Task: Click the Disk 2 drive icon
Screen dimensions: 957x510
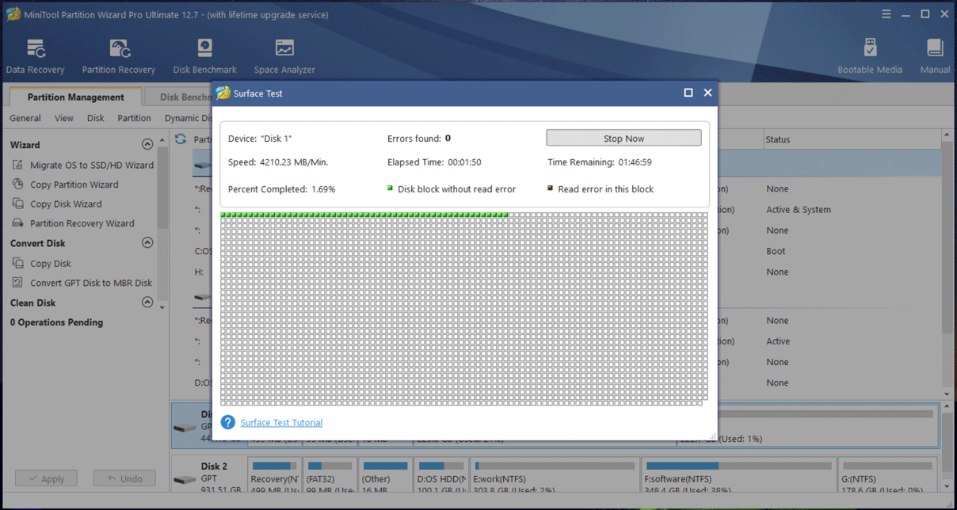Action: (x=185, y=479)
